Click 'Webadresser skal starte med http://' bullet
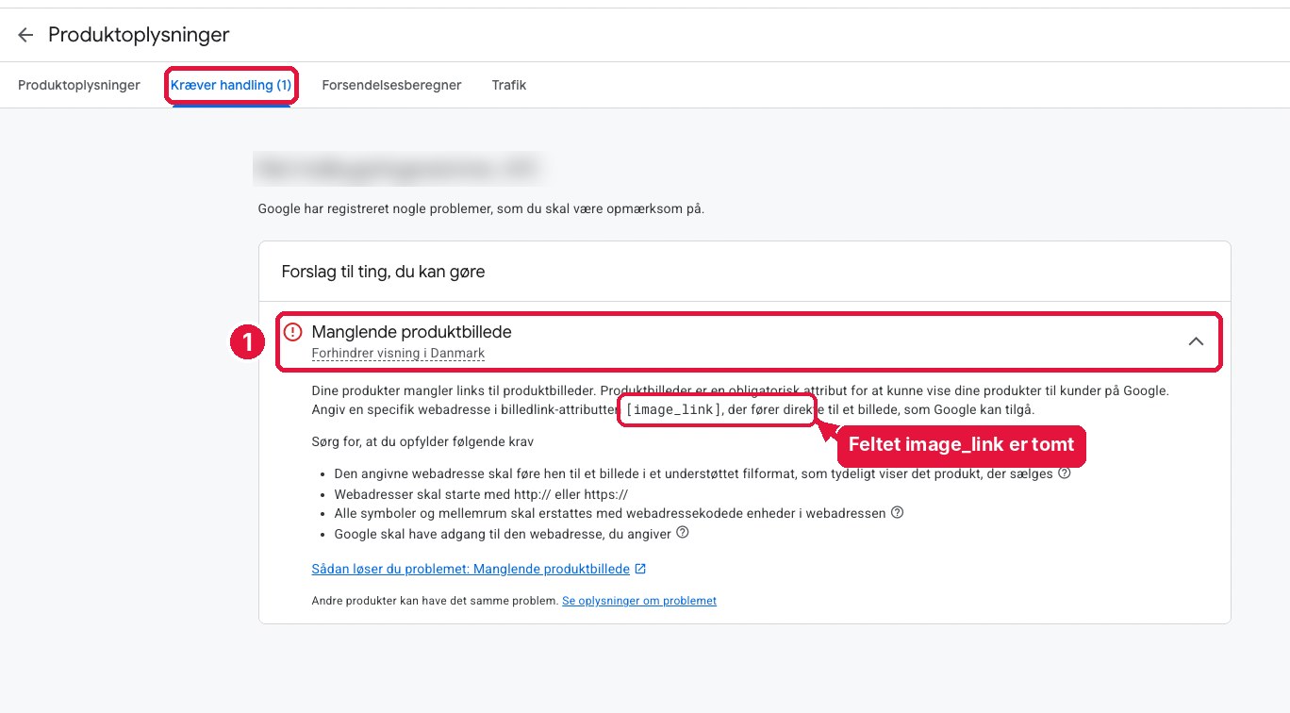Screen dimensions: 1290x713 coord(481,494)
